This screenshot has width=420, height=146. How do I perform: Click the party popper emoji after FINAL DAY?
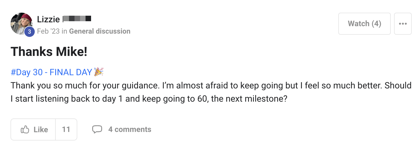tap(99, 72)
